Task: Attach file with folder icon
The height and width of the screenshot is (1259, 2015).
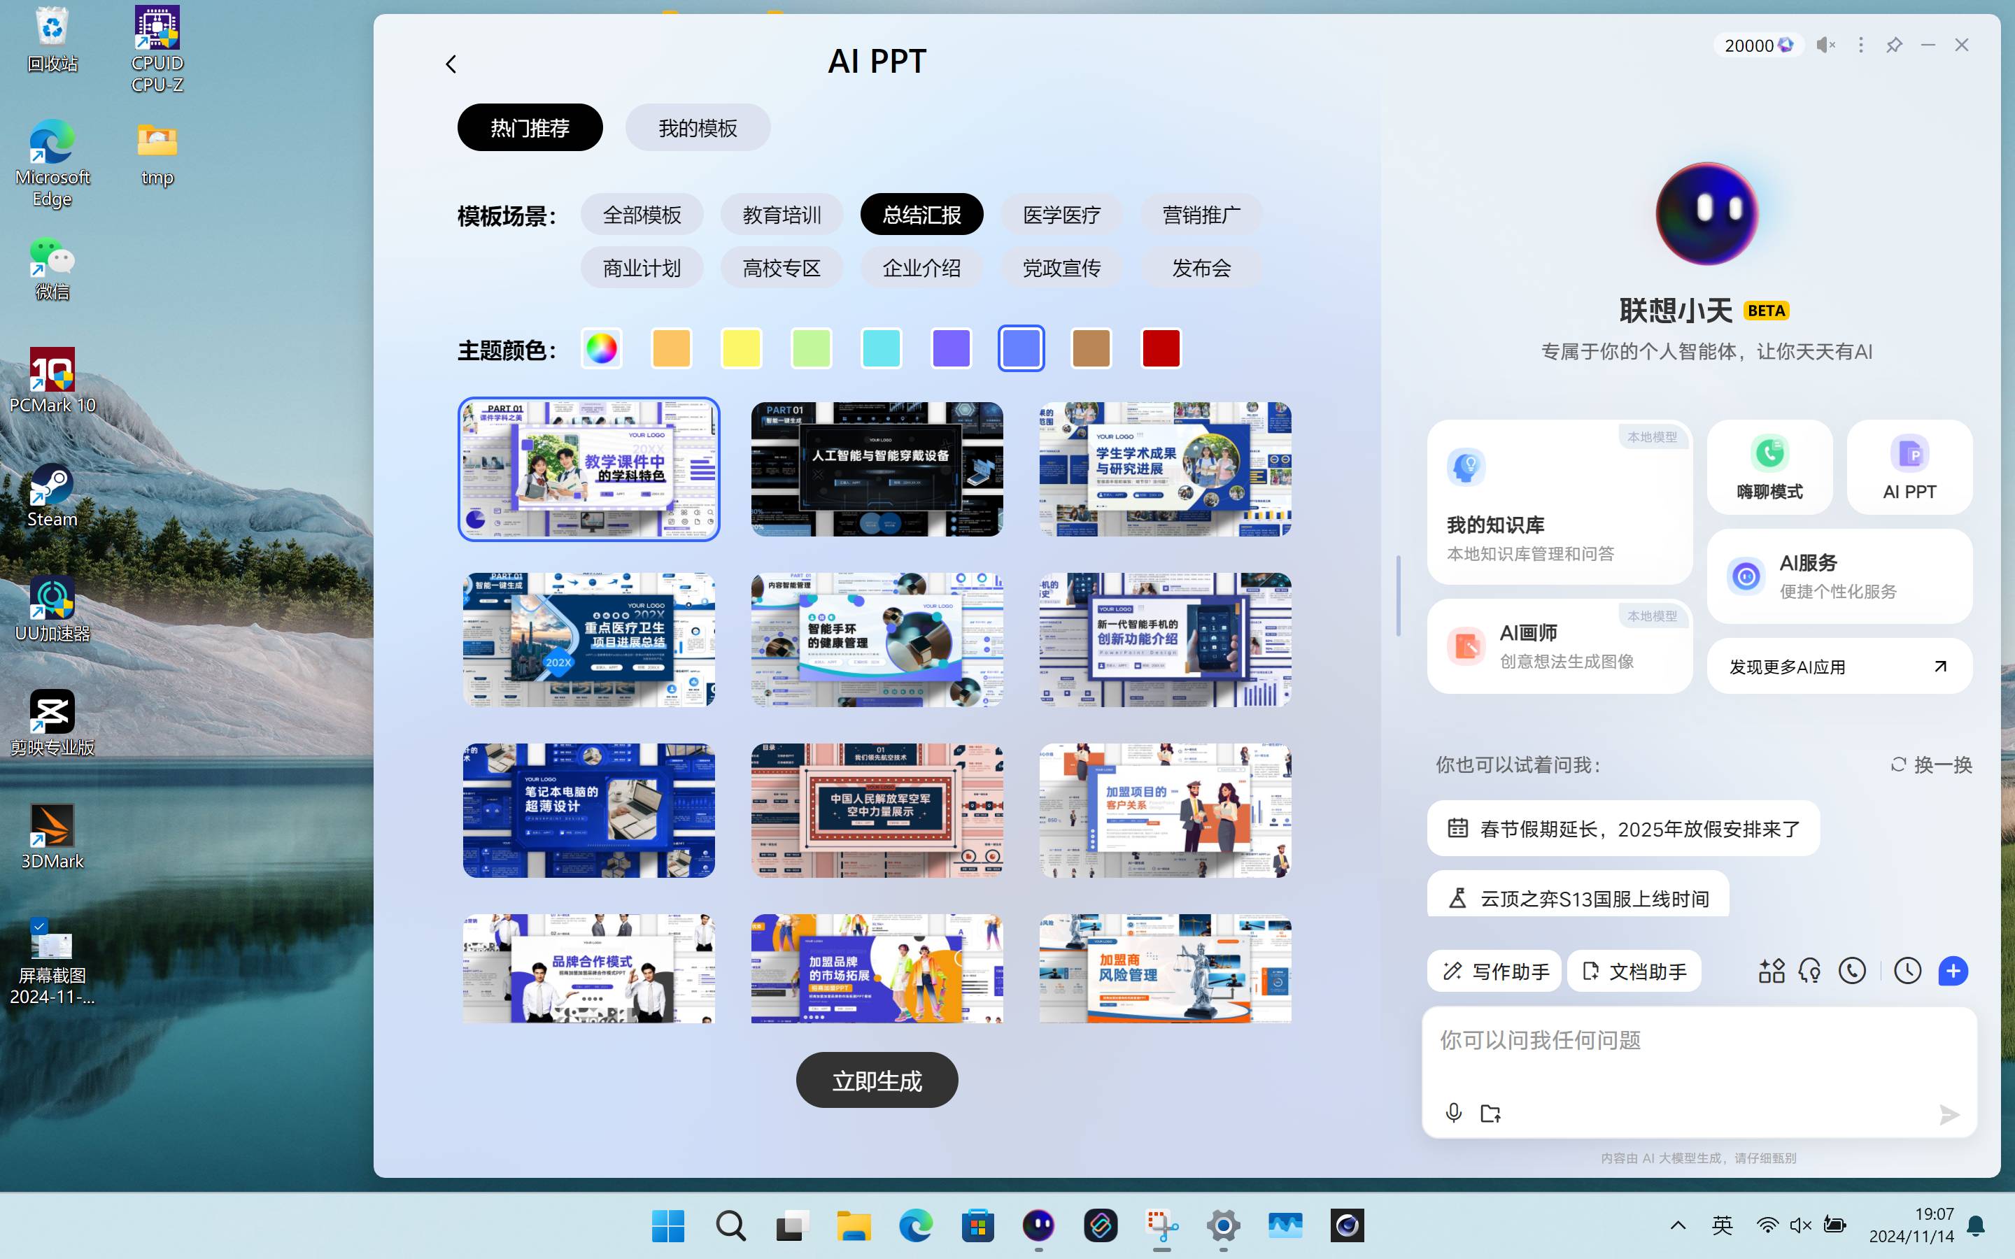Action: [1490, 1114]
